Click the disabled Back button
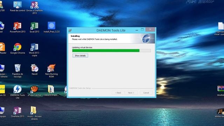 tap(118, 93)
